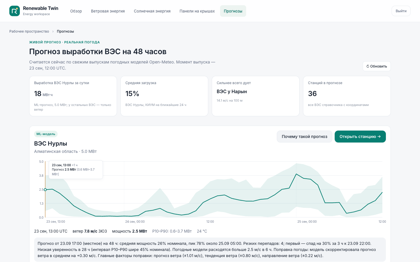Open station via Открыть станцию button
The width and height of the screenshot is (420, 262).
(x=360, y=137)
